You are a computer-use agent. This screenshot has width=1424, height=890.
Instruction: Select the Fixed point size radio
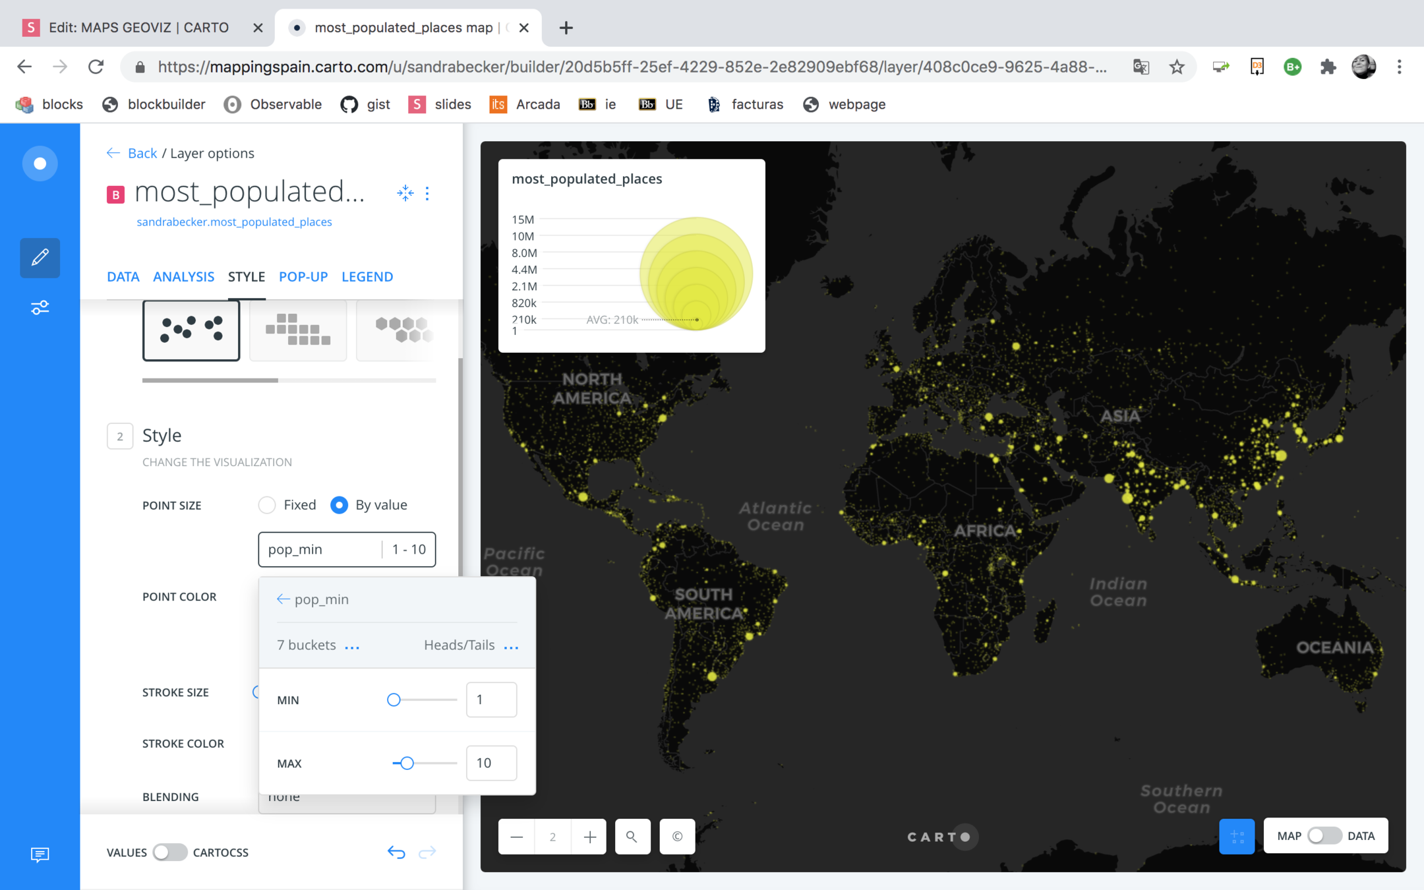pos(267,505)
